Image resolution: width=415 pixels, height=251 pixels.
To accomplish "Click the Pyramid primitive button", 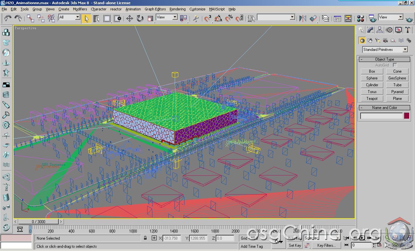I will pyautogui.click(x=397, y=92).
